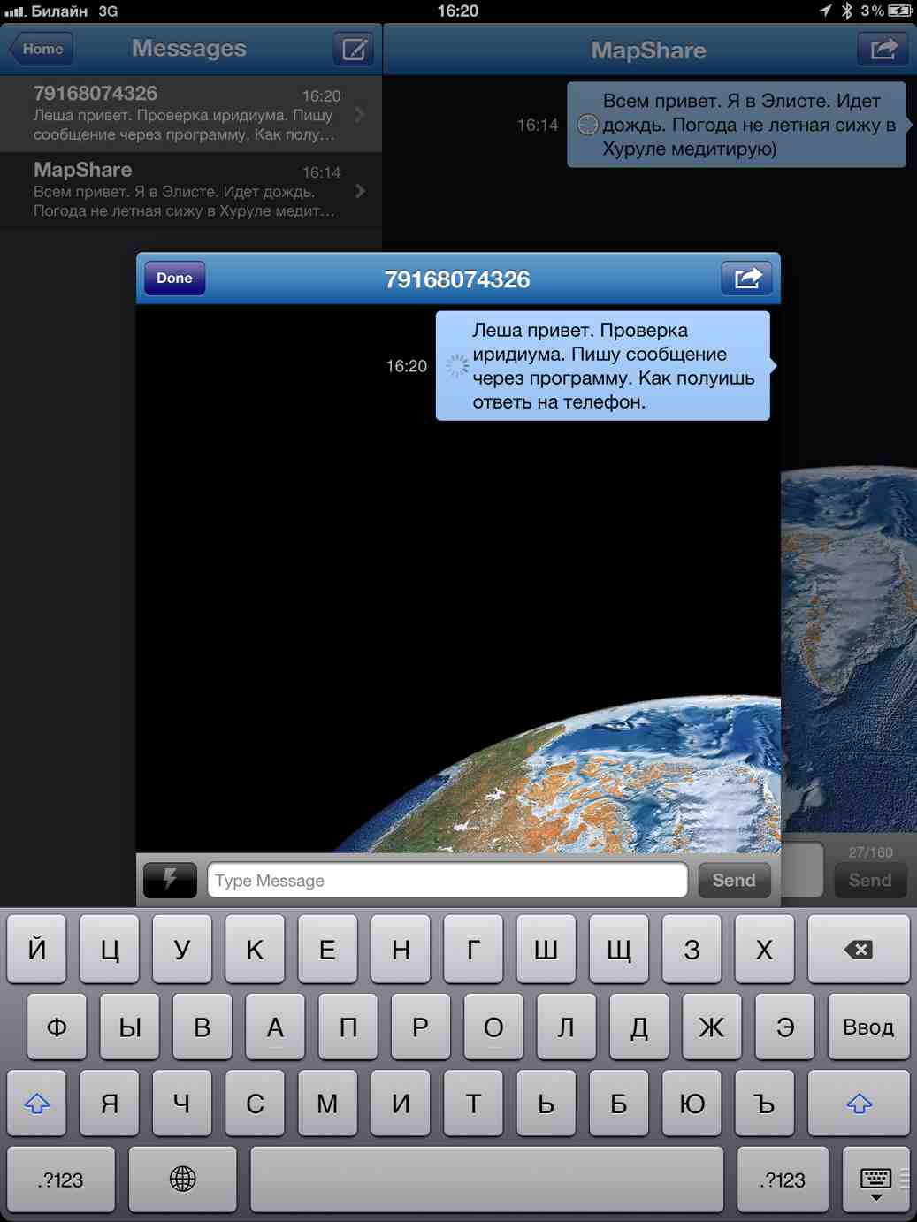Tap the Ш key
Image resolution: width=917 pixels, height=1222 pixels.
(x=546, y=950)
